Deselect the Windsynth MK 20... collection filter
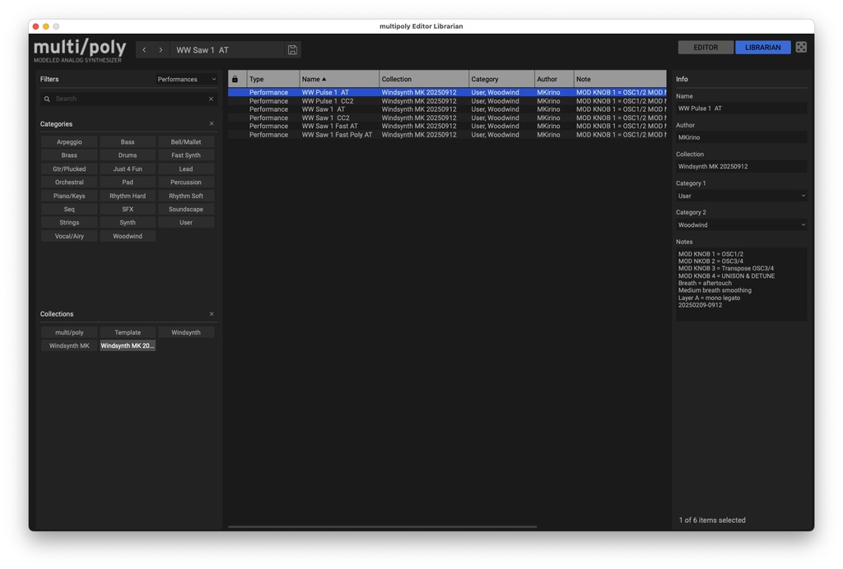 pos(127,345)
